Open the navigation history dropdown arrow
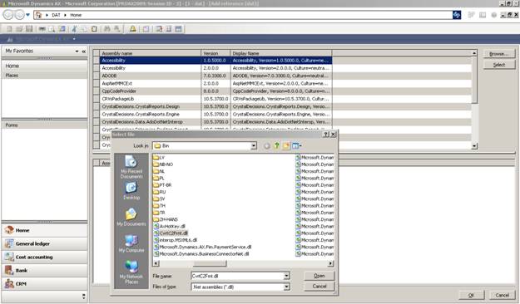The image size is (520, 304). pos(27,15)
